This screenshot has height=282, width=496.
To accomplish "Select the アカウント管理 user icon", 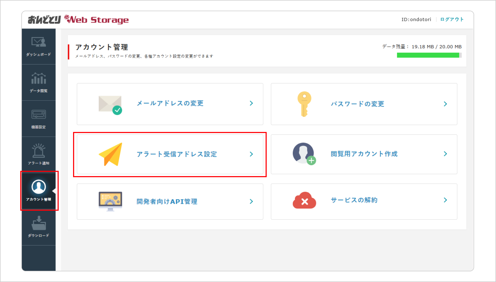I will point(39,187).
